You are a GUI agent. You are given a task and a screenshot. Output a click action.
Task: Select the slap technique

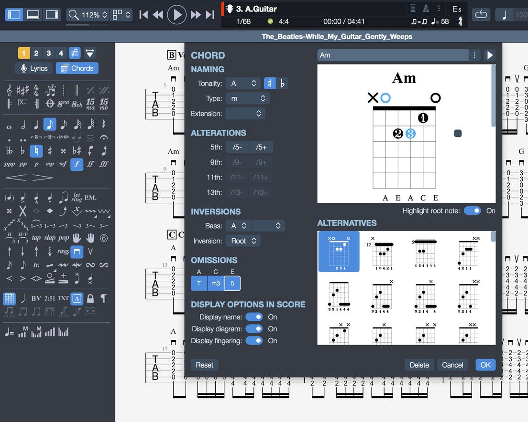pos(50,238)
